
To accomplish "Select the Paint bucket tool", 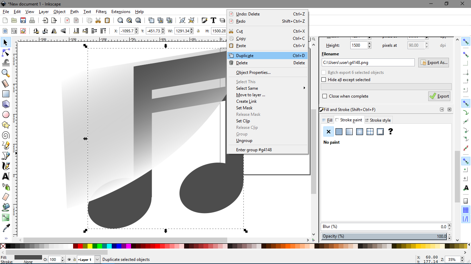I will tap(6, 207).
